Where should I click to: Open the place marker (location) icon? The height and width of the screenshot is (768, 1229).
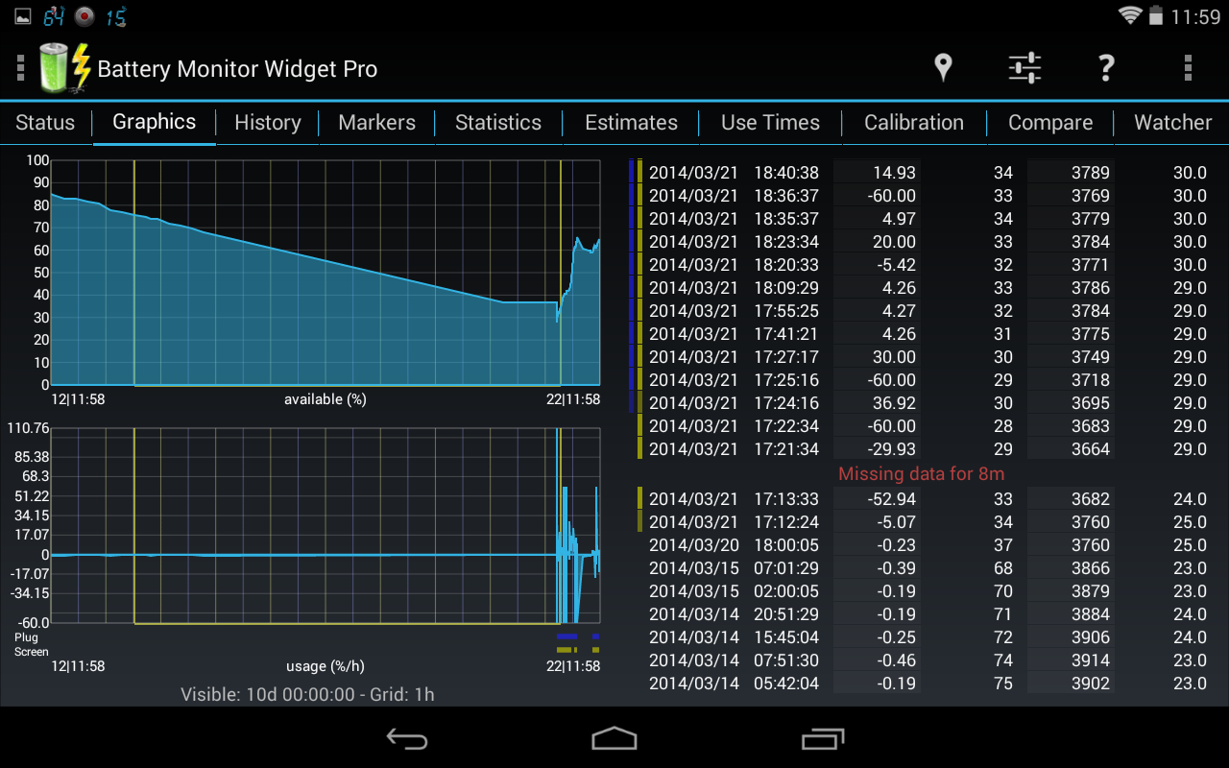943,68
